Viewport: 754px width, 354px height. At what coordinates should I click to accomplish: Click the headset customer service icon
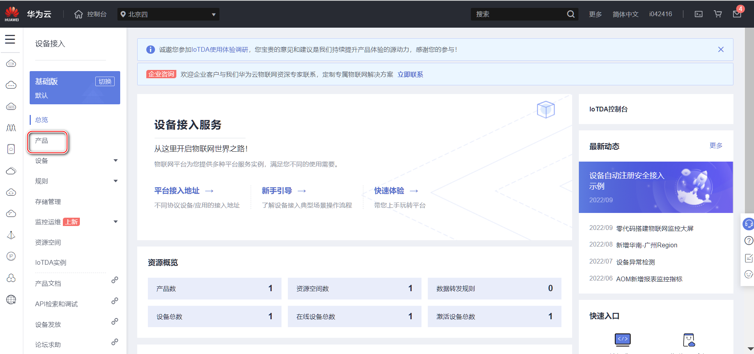748,224
